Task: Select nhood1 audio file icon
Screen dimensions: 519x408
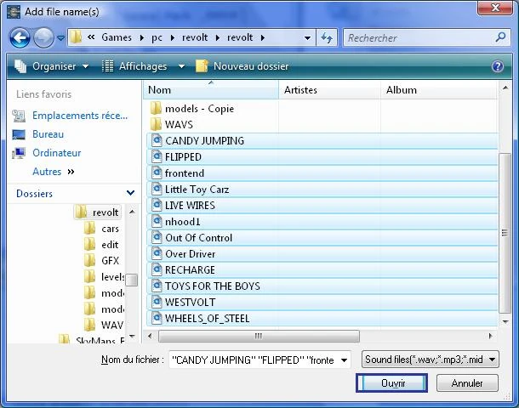Action: pos(157,221)
